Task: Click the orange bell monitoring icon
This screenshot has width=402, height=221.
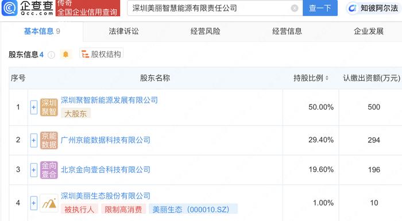Action: click(65, 55)
